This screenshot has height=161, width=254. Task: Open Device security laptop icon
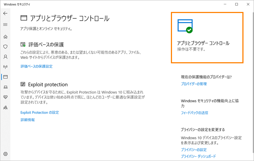pos(5,87)
